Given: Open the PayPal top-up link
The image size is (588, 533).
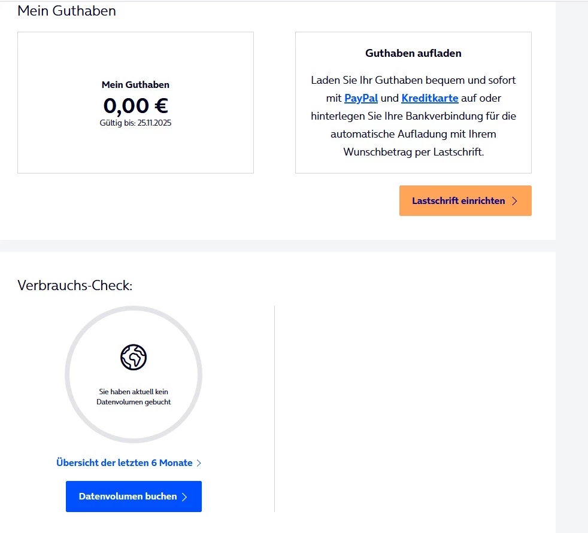Looking at the screenshot, I should pos(361,98).
